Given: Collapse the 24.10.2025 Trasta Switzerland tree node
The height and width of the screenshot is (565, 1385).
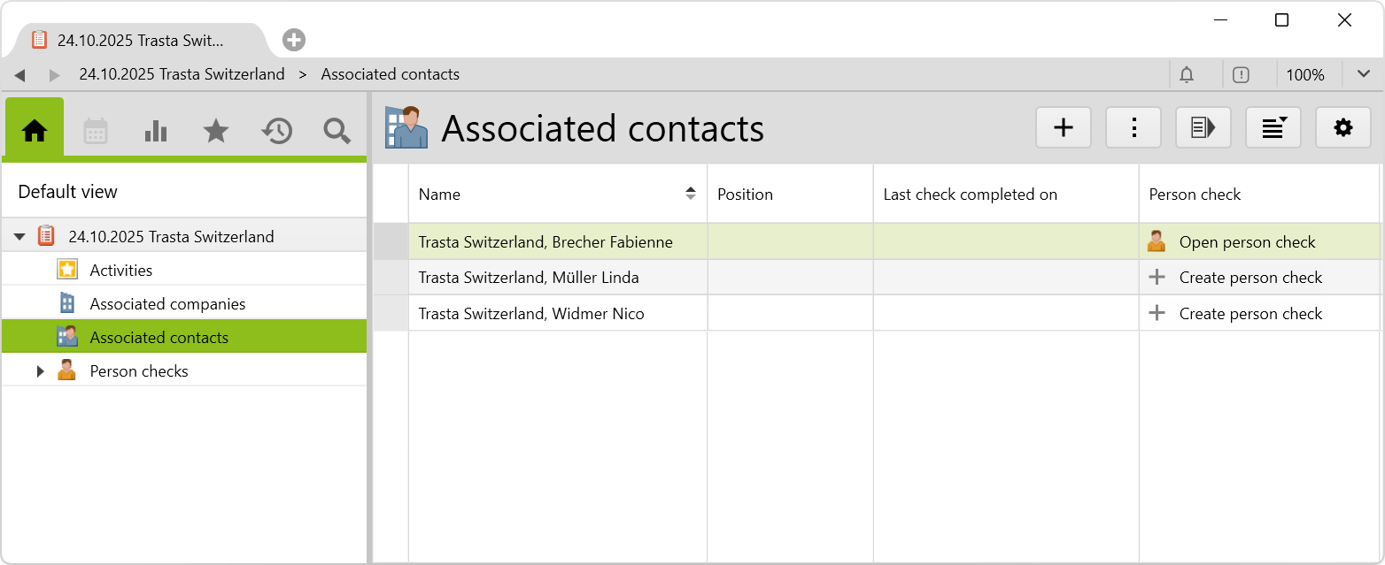Looking at the screenshot, I should 19,237.
